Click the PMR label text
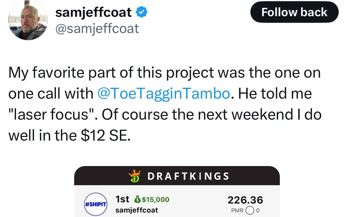 [237, 210]
